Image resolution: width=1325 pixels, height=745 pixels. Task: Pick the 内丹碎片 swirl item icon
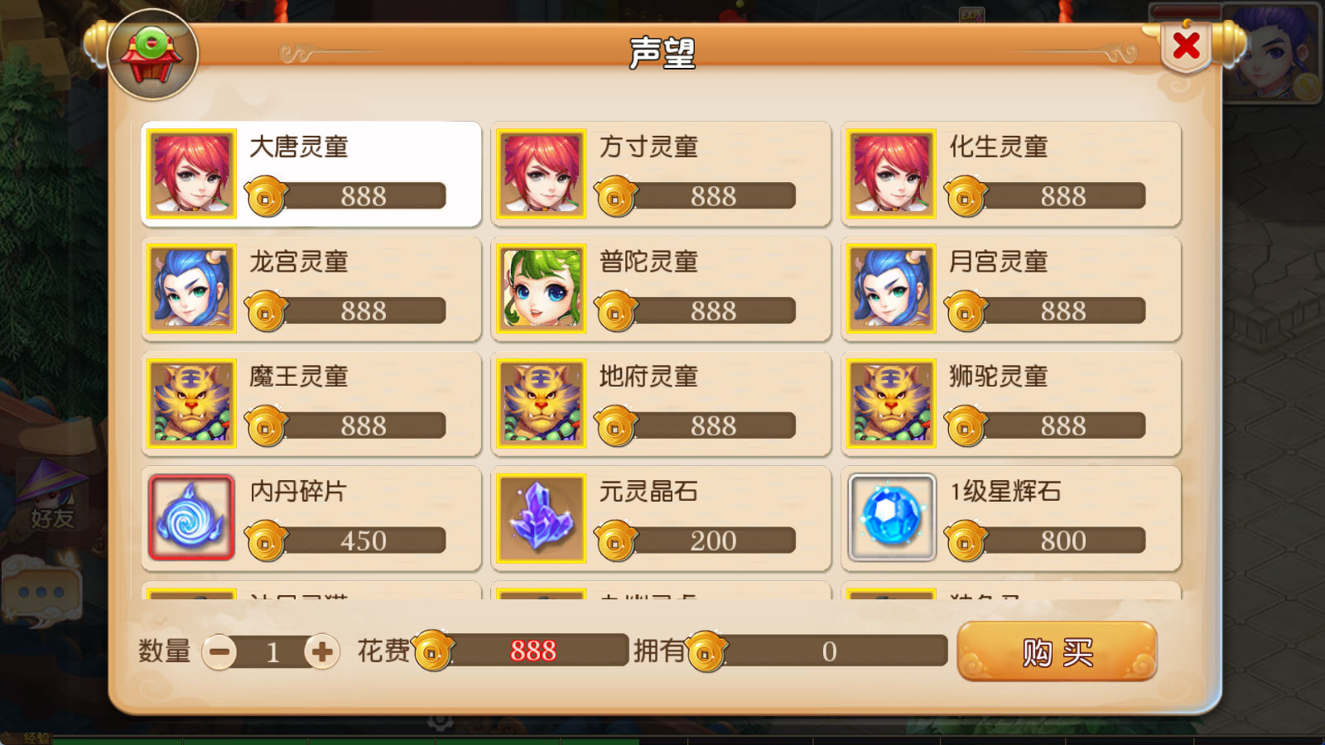192,518
